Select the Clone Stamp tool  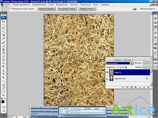[x=3, y=49]
